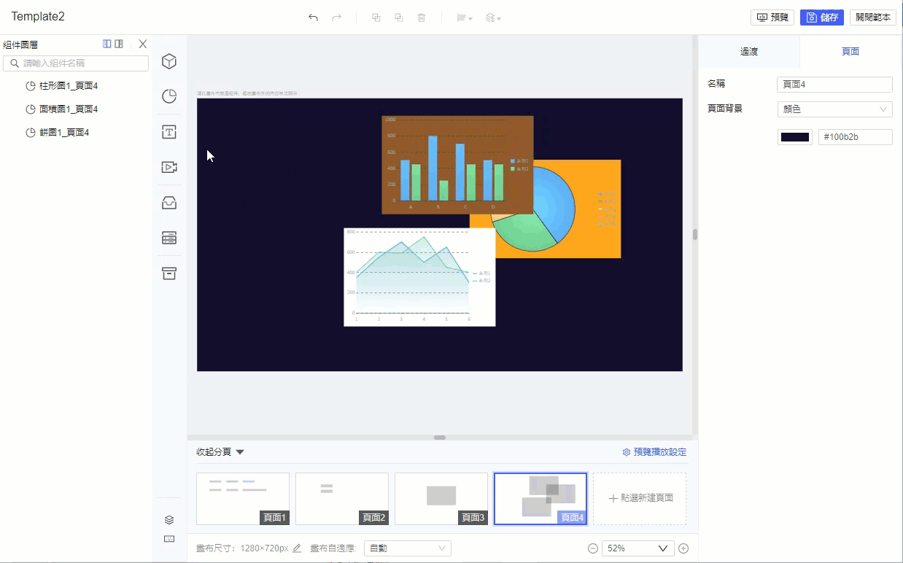Toggle the layers stack icon in sidebar
Image resolution: width=903 pixels, height=563 pixels.
point(169,520)
